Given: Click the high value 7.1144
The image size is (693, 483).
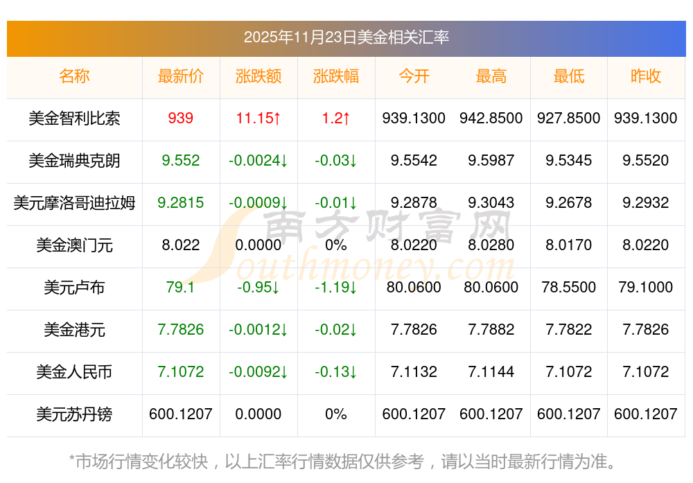Looking at the screenshot, I should (x=491, y=372).
